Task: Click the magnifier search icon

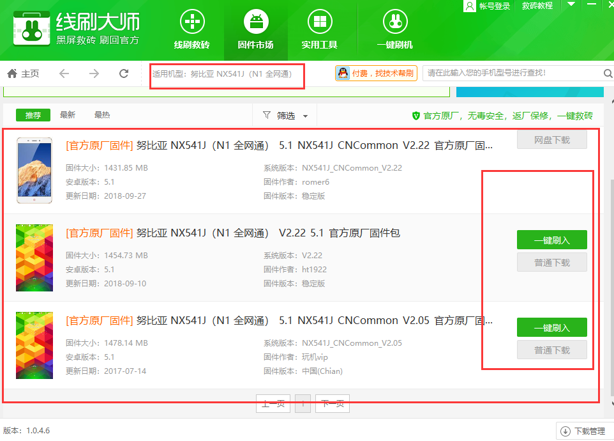Action: [x=608, y=73]
